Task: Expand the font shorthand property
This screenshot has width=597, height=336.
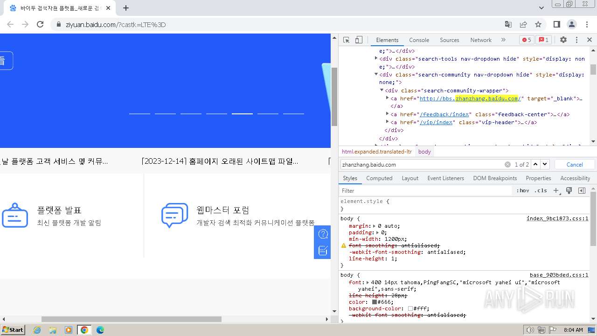Action: tap(368, 282)
